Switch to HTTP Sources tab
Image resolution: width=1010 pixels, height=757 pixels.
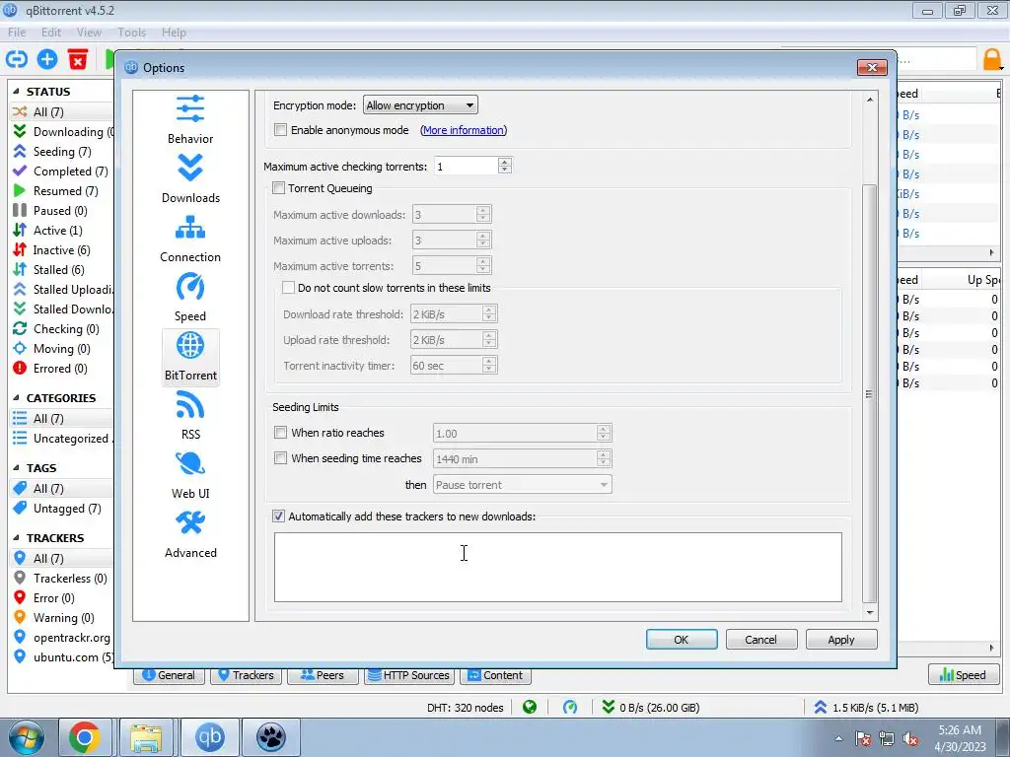(x=409, y=675)
